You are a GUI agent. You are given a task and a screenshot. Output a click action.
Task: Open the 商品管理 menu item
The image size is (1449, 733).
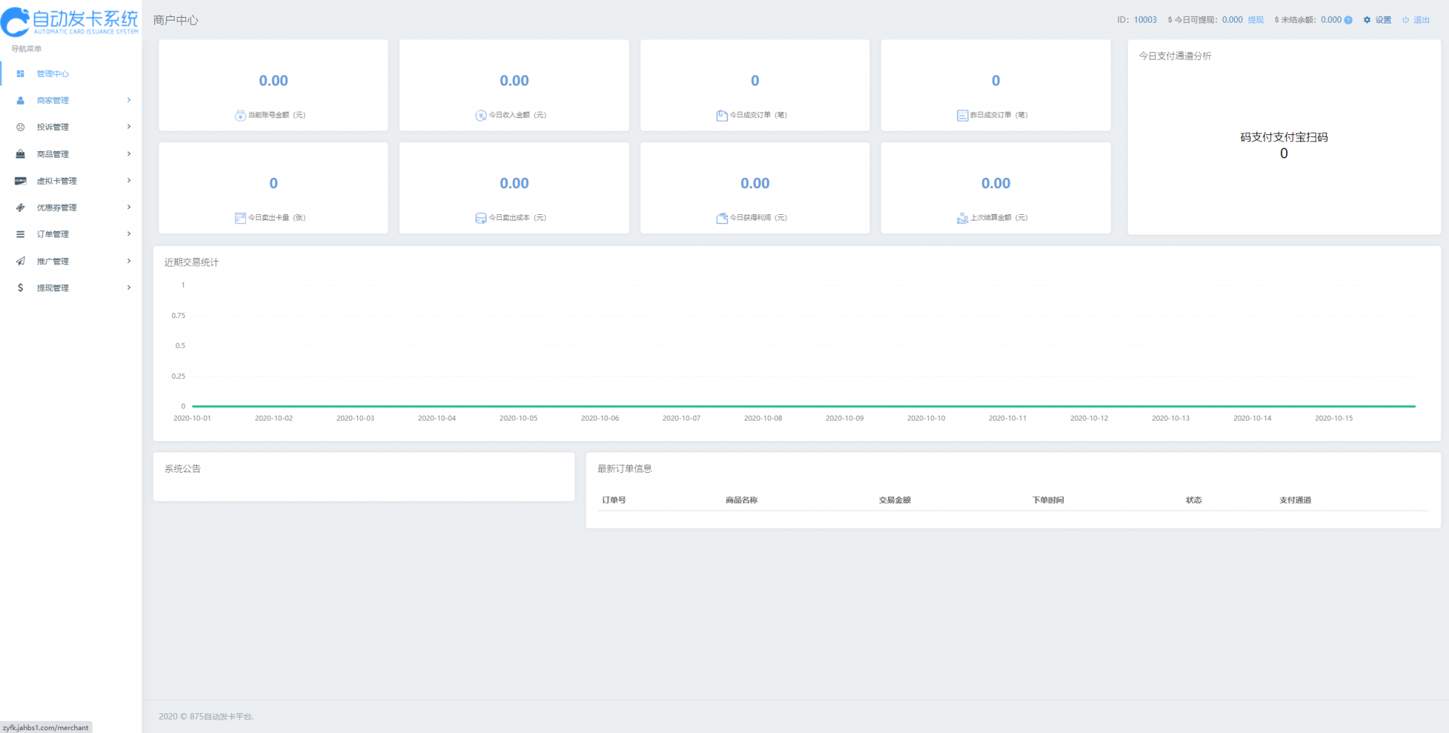click(53, 154)
